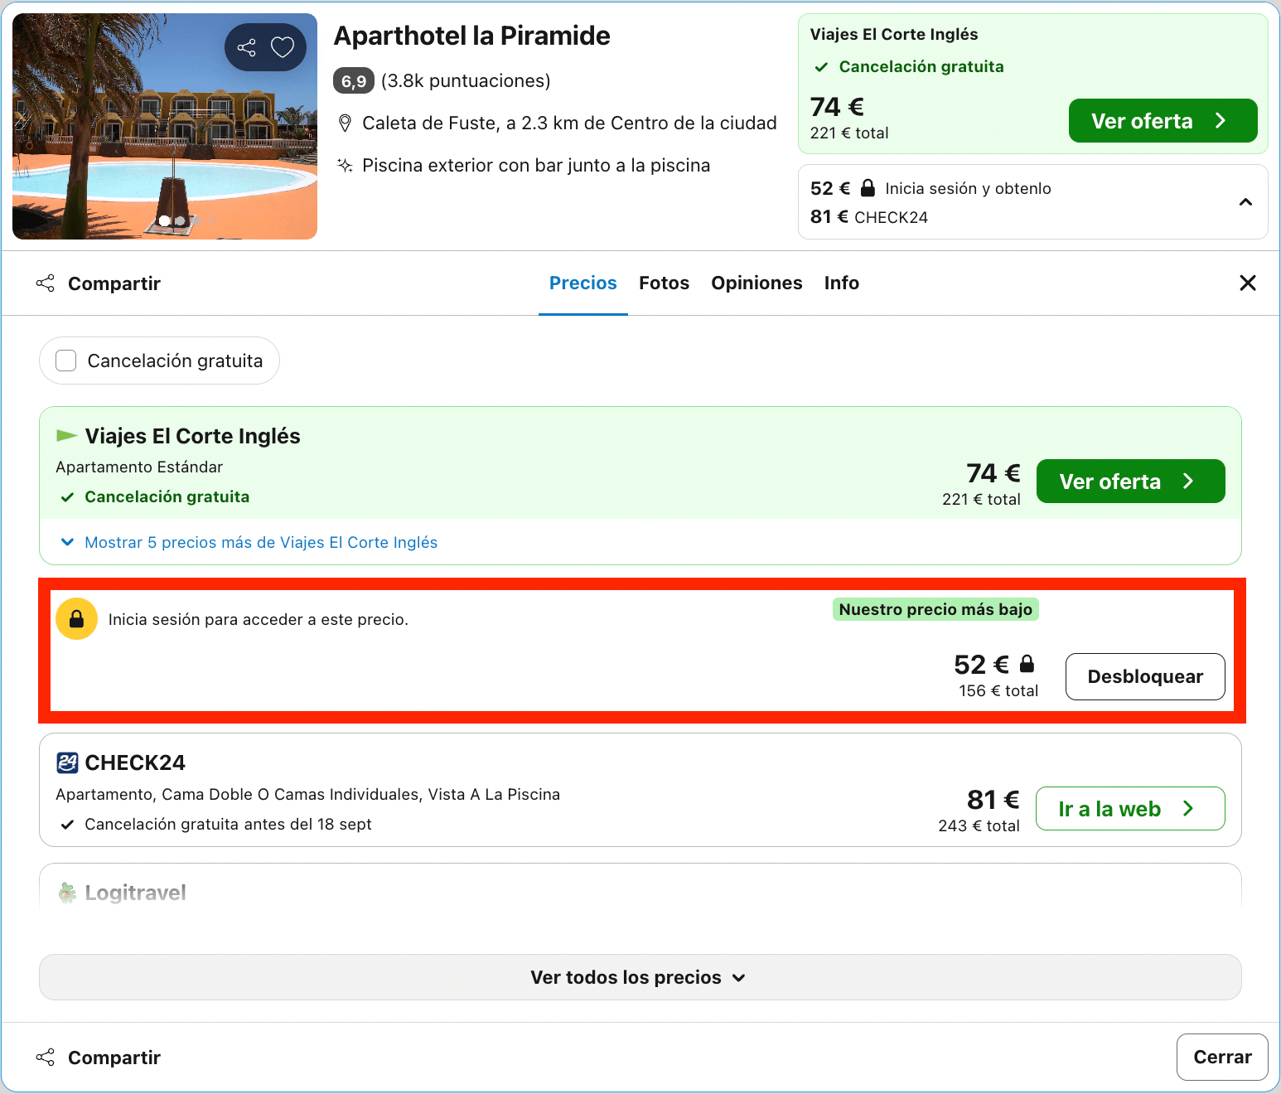This screenshot has height=1094, width=1281.
Task: Tick the Cancelación gratuita checkbox
Action: (66, 361)
